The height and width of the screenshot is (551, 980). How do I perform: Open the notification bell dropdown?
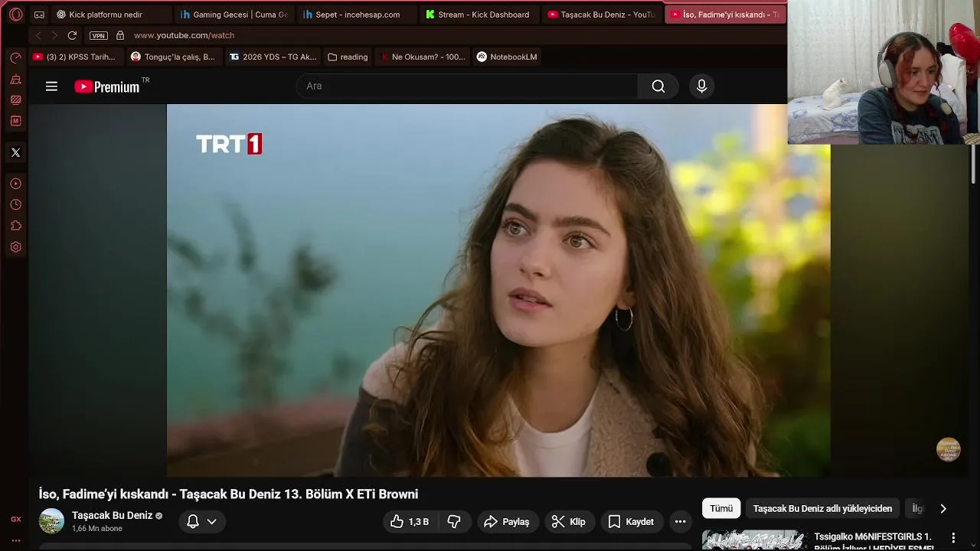pos(203,521)
